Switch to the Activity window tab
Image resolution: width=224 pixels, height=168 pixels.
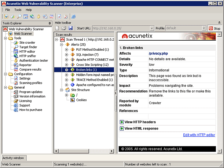[x=14, y=158]
